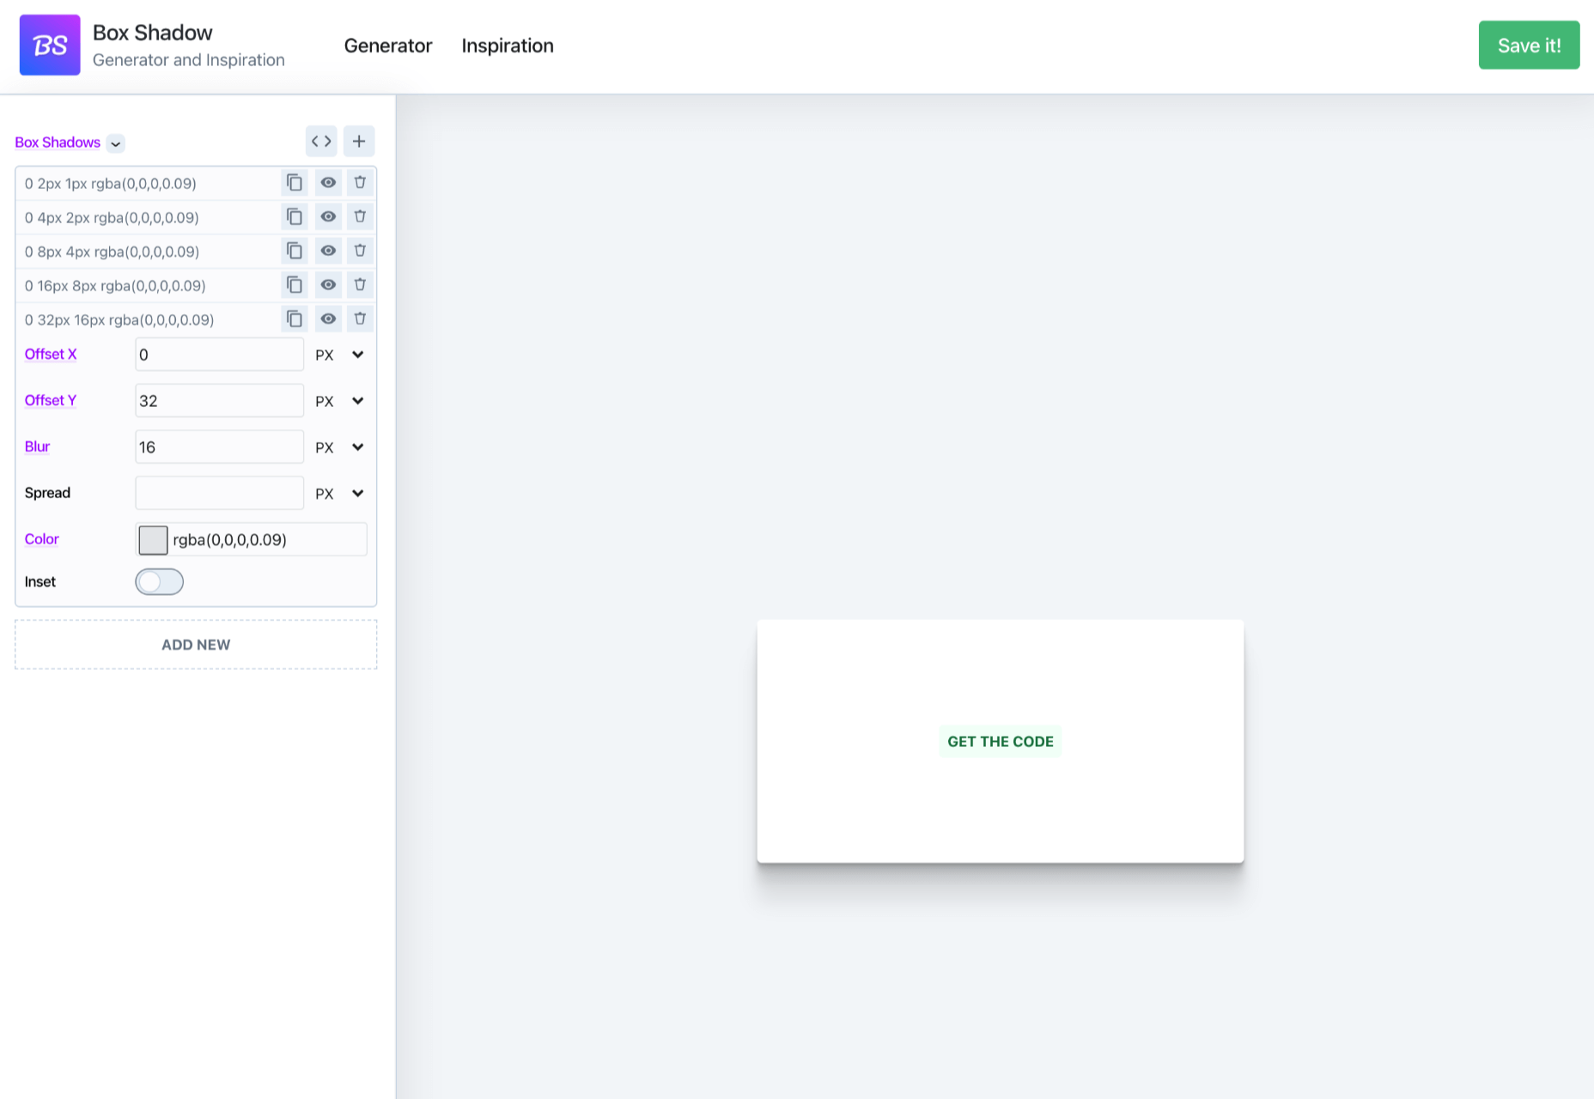Click the Box Shadow site title
This screenshot has height=1099, width=1594.
click(153, 33)
